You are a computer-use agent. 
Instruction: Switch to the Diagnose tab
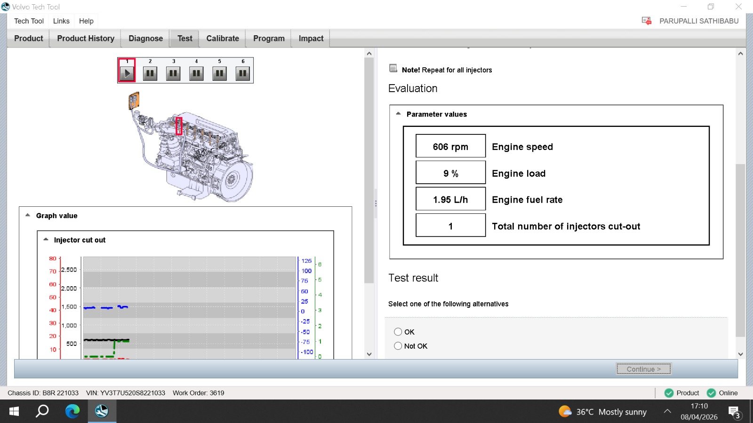tap(145, 38)
